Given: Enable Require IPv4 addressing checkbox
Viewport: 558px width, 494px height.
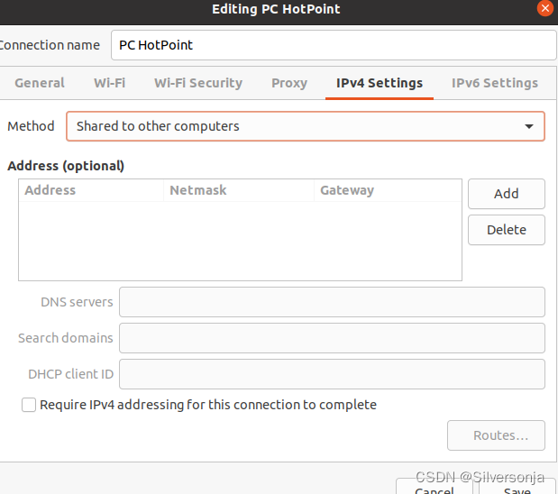Looking at the screenshot, I should point(29,405).
